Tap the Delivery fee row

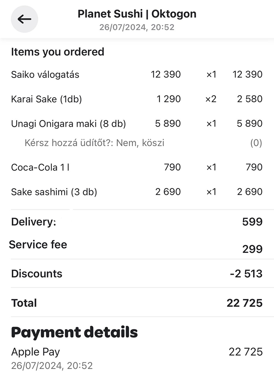click(137, 222)
